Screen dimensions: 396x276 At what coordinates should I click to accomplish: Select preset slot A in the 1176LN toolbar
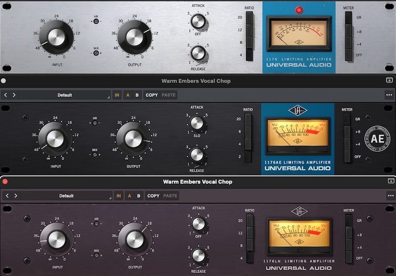point(130,196)
